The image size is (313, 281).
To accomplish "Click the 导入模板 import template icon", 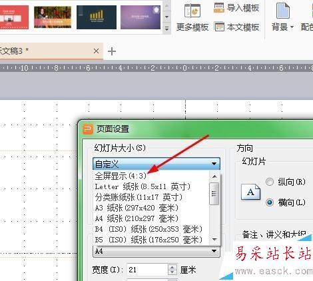I will pos(219,8).
